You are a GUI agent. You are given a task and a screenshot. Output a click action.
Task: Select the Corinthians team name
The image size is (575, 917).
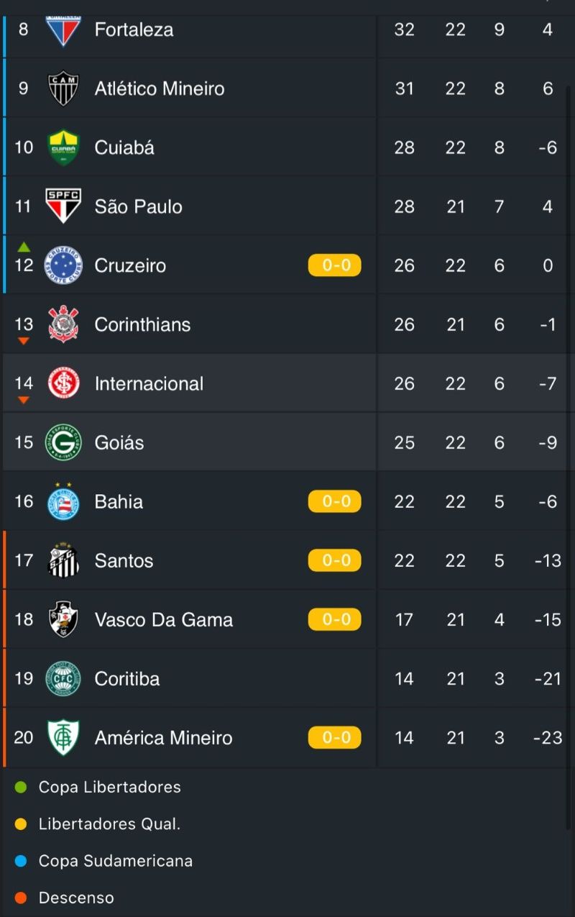coord(143,324)
